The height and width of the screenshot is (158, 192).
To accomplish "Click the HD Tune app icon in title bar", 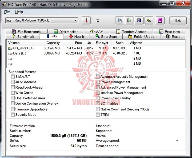I will tap(5, 5).
